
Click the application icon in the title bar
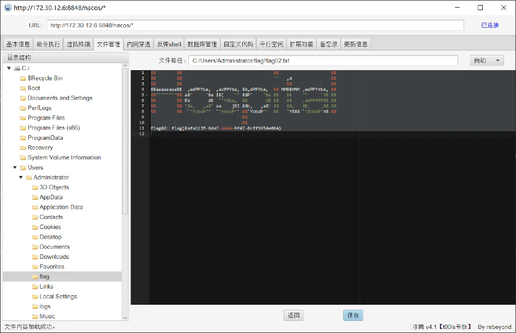(8, 8)
